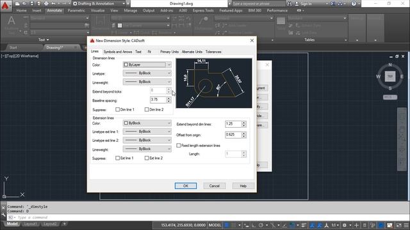Click the annotation monitor plus icon in status bar
Image resolution: width=410 pixels, height=230 pixels.
click(x=356, y=225)
